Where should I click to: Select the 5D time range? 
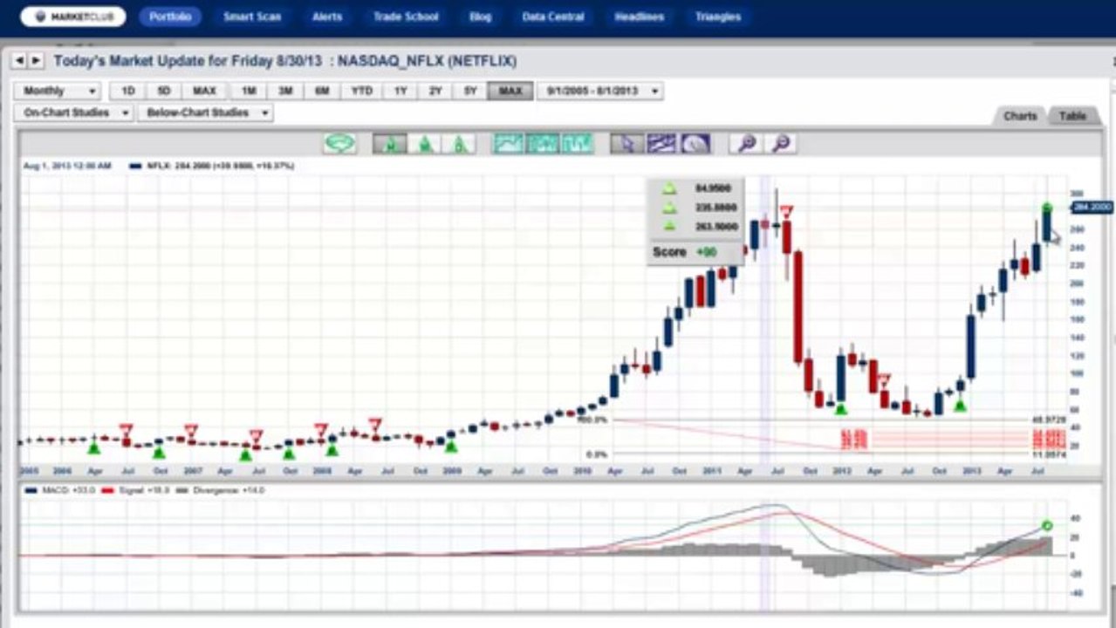click(163, 91)
